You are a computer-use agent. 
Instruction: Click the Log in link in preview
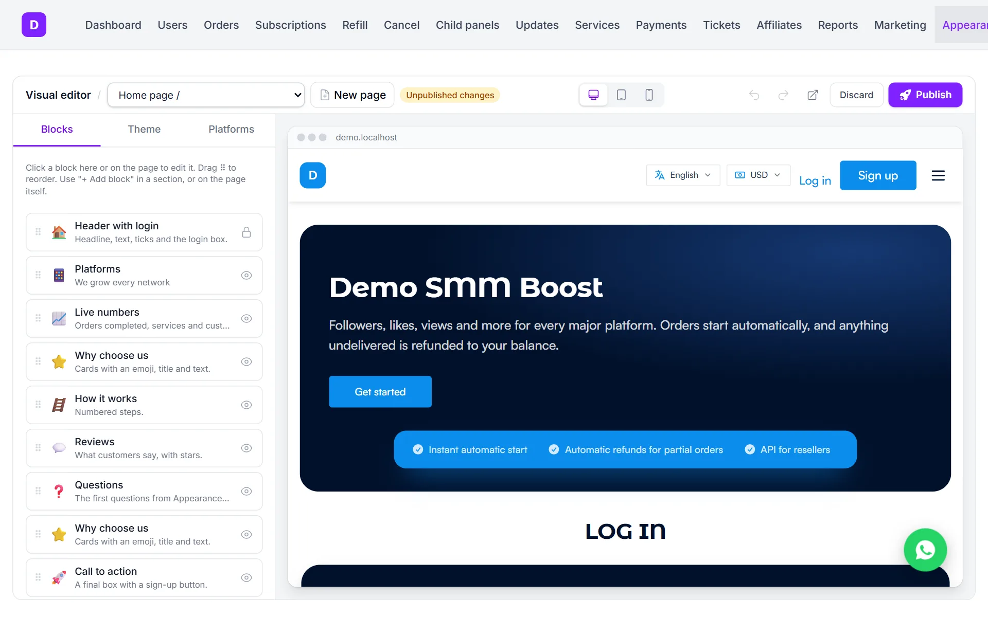pos(815,181)
